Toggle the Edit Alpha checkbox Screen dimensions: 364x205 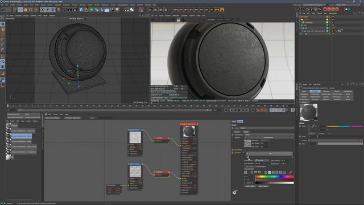point(245,166)
